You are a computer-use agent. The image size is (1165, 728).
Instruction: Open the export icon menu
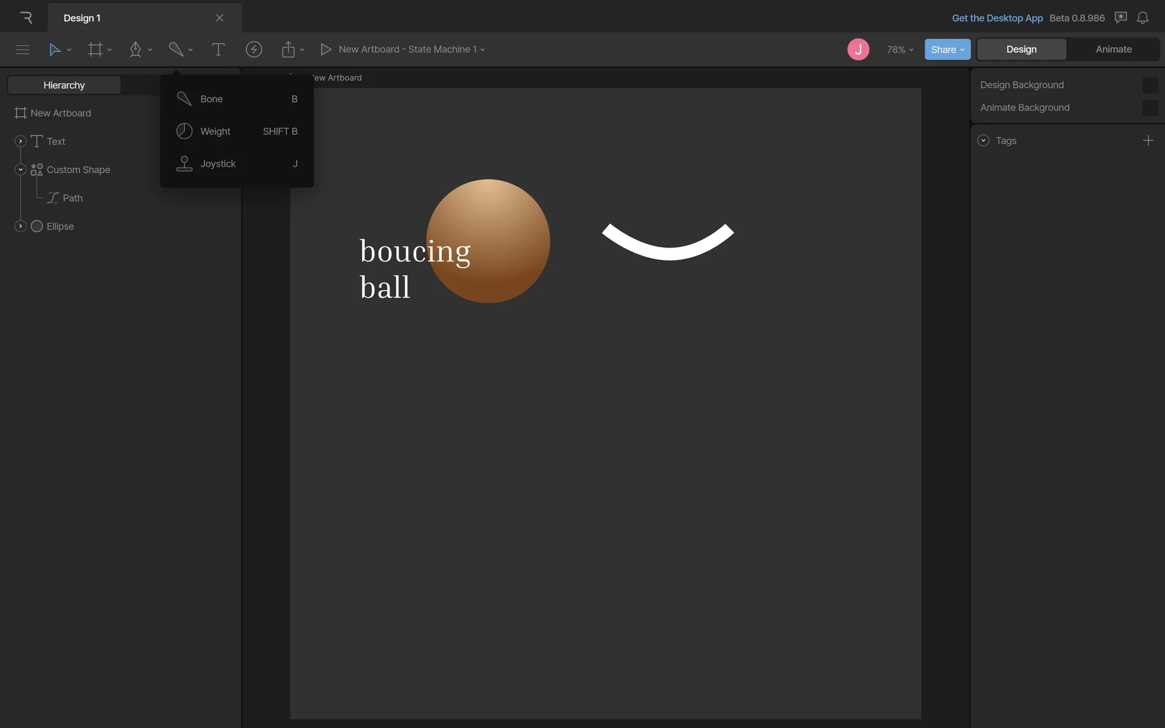289,50
